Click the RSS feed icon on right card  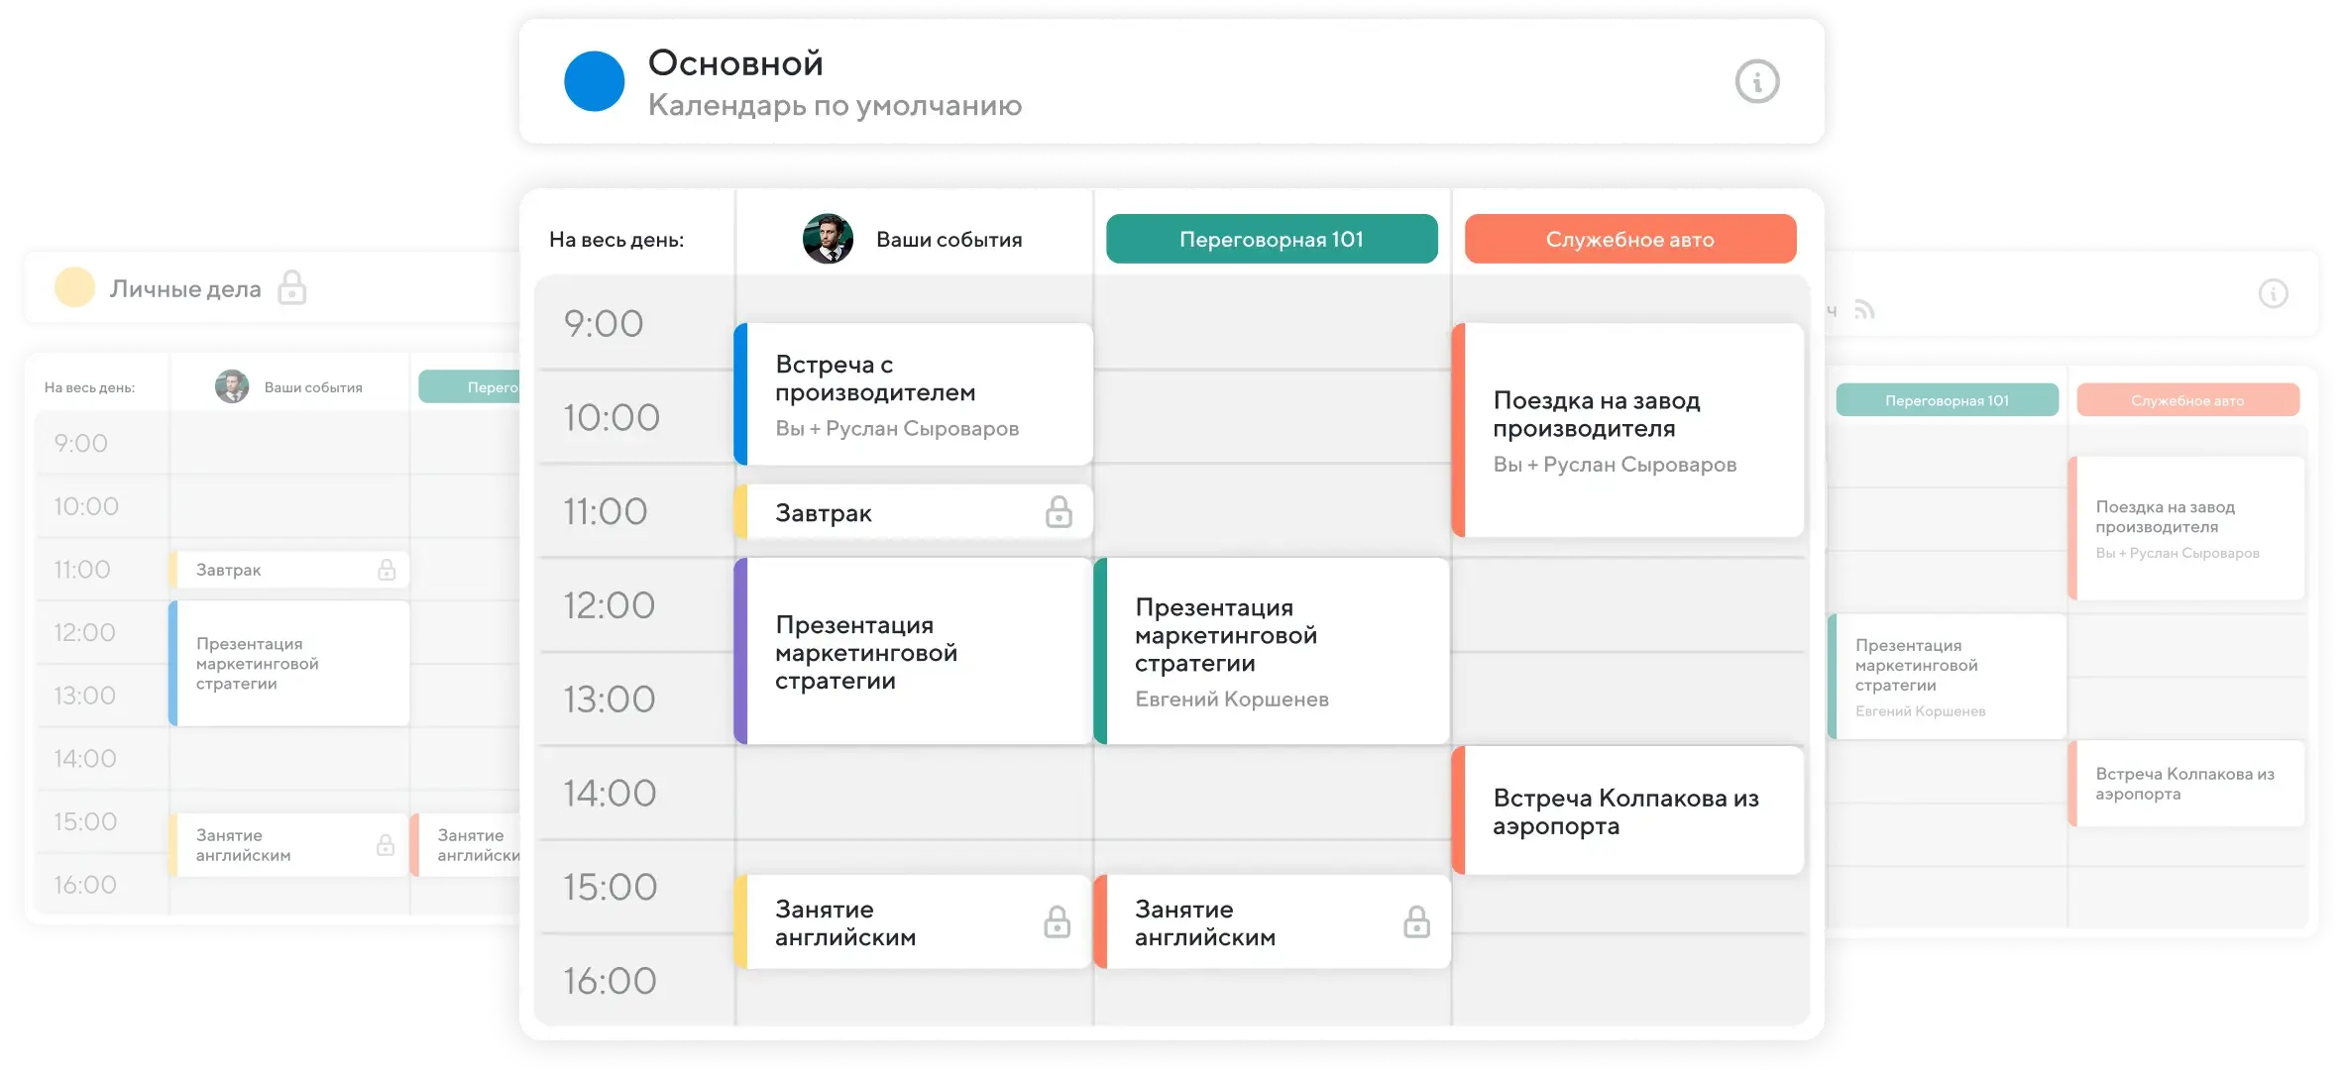pos(1864,310)
